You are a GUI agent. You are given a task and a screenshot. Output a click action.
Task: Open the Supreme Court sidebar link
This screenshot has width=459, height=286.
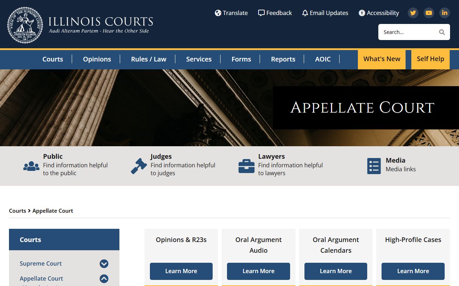pyautogui.click(x=41, y=264)
